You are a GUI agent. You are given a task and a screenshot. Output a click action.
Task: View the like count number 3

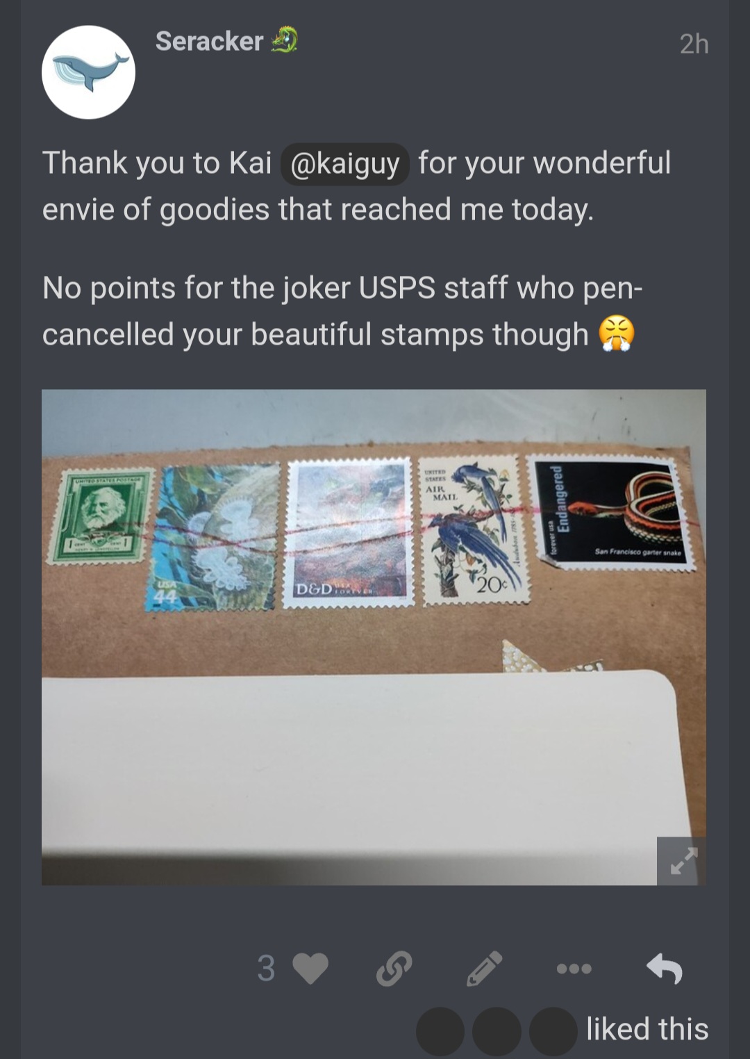click(x=266, y=968)
